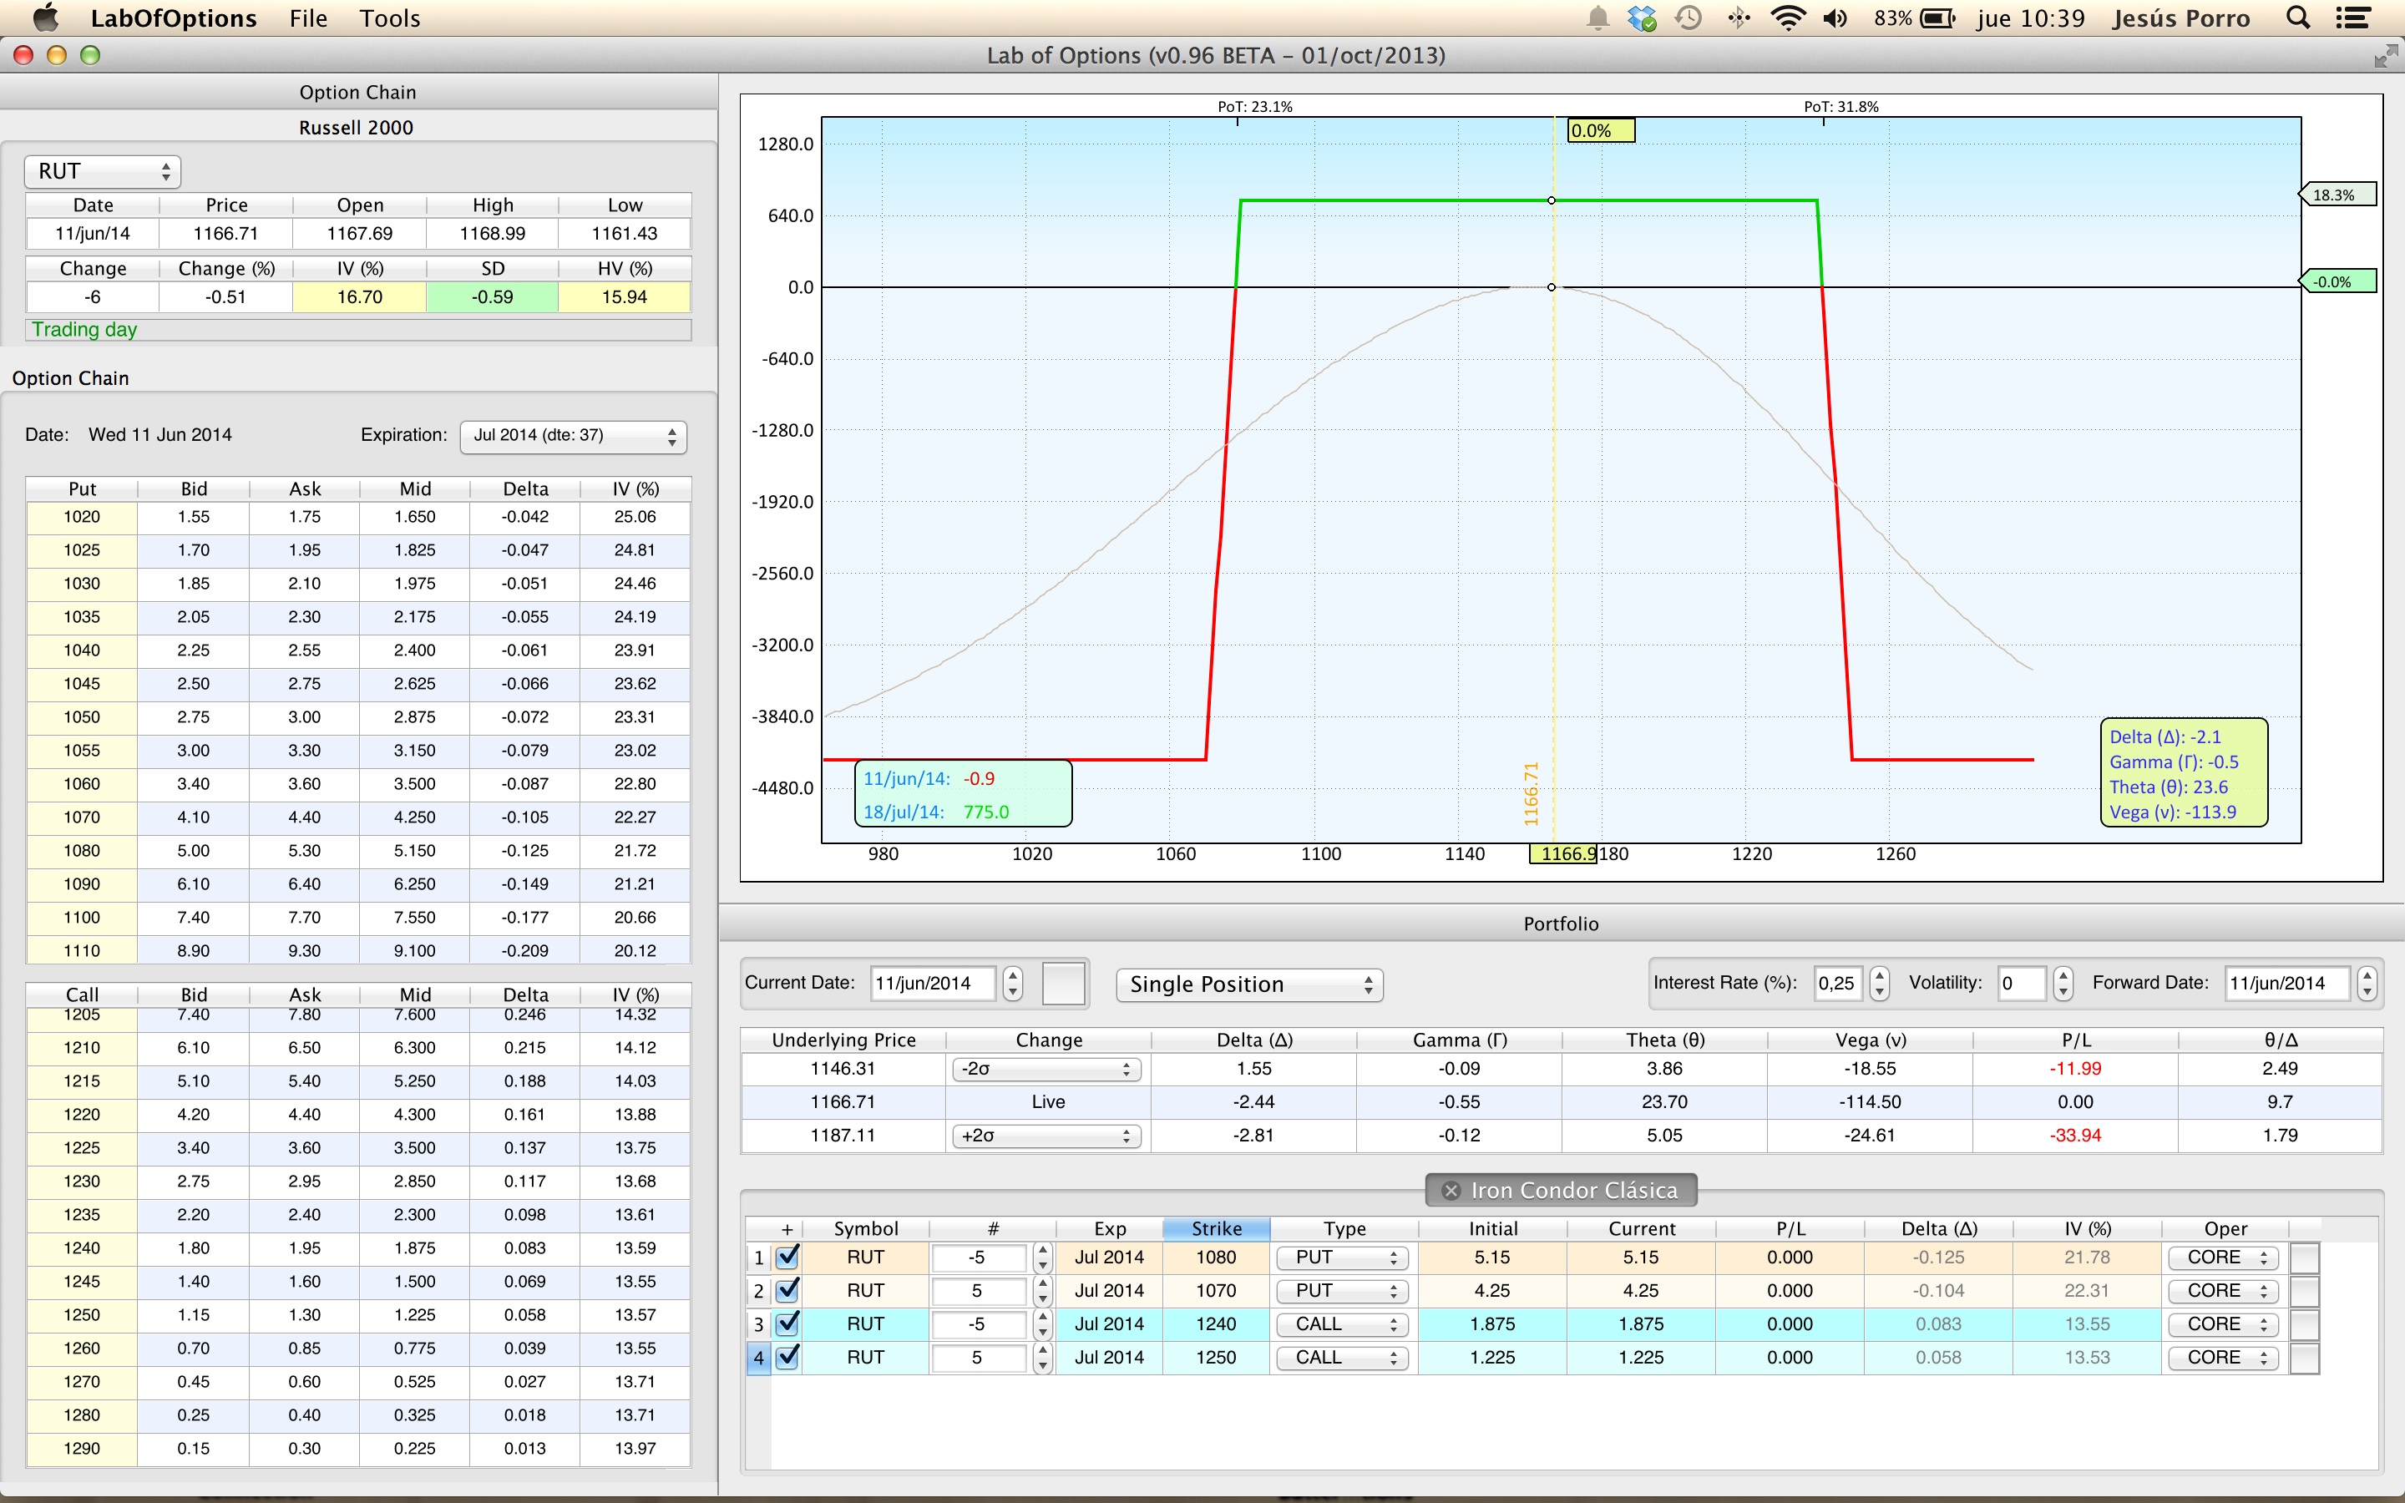
Task: Click the plus icon to add position row
Action: pyautogui.click(x=786, y=1228)
